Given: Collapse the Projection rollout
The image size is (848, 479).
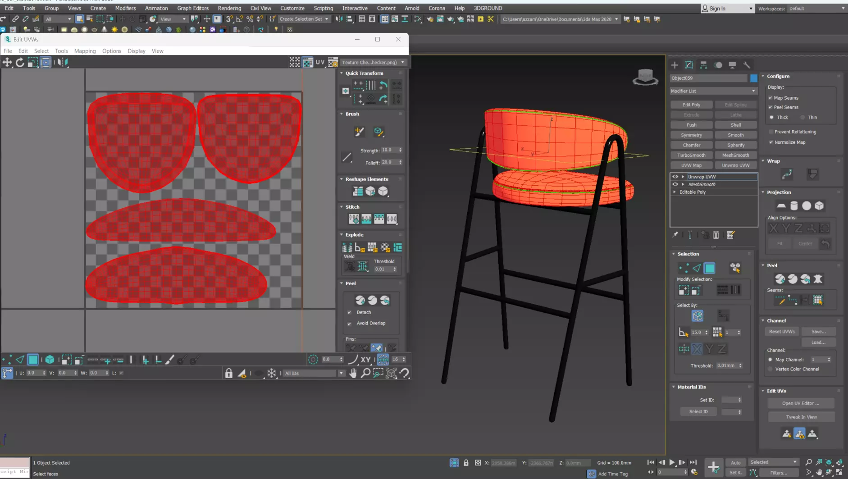Looking at the screenshot, I should (763, 192).
